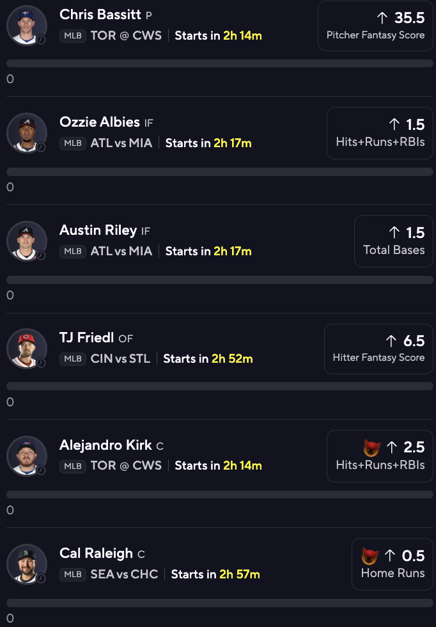Viewport: 436px width, 627px height.
Task: Open Ozzie Albies' player photo
Action: tap(27, 133)
